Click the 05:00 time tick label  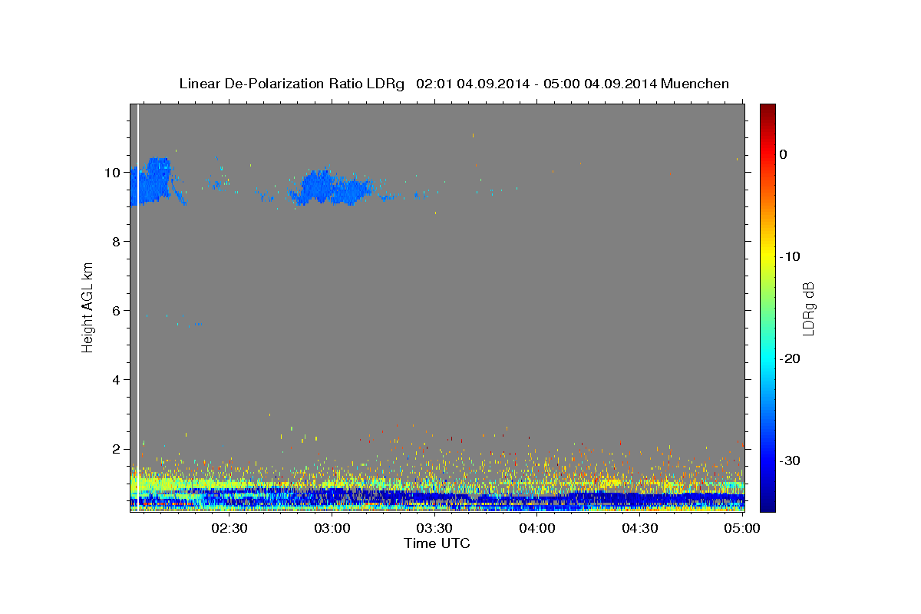tap(742, 528)
